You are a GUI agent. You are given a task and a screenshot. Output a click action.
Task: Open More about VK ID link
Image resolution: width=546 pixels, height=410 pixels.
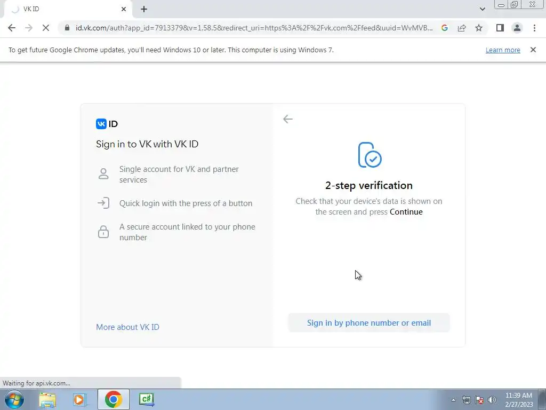[127, 327]
